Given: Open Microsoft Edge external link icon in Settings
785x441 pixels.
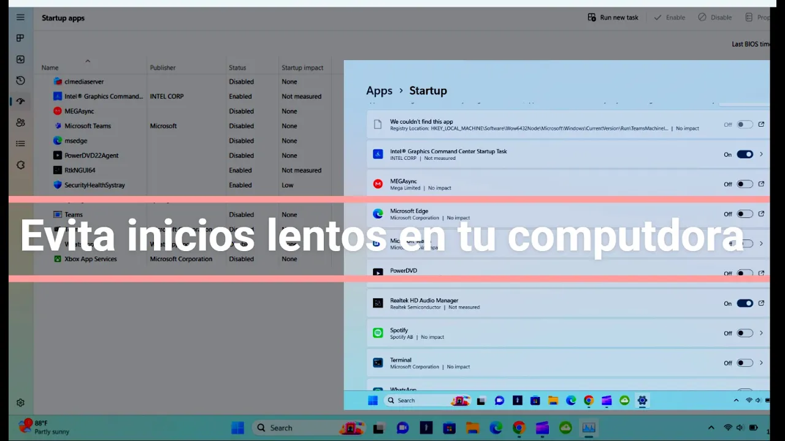Looking at the screenshot, I should [761, 214].
